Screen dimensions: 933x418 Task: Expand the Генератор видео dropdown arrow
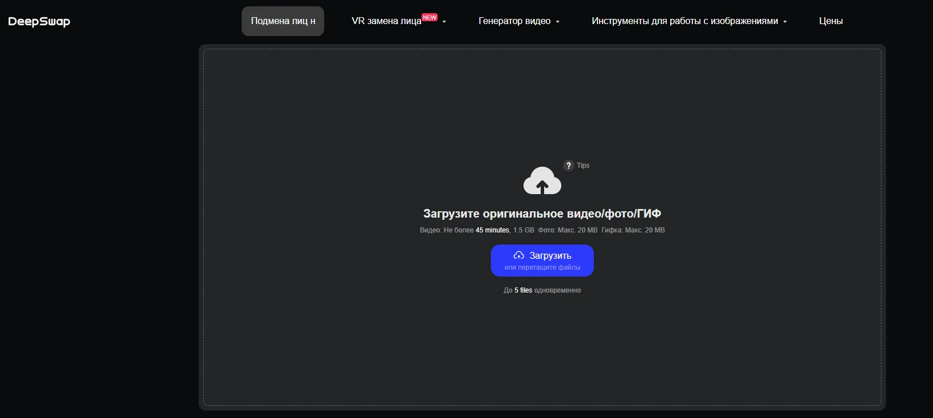point(557,22)
